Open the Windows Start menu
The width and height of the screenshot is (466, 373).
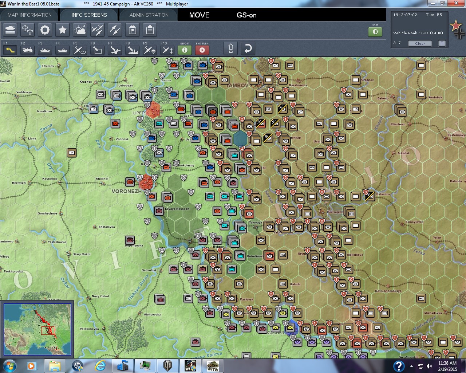pos(9,366)
